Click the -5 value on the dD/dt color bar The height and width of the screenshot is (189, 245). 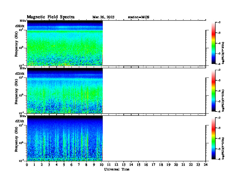click(219, 101)
